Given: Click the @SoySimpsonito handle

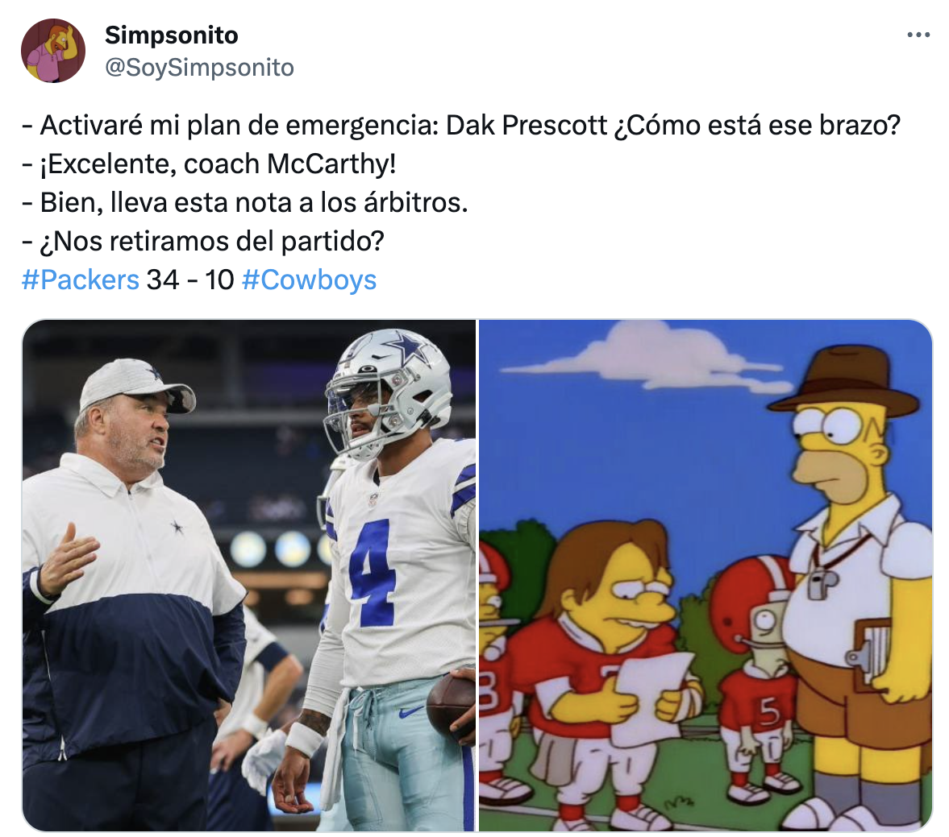Looking at the screenshot, I should pos(199,68).
